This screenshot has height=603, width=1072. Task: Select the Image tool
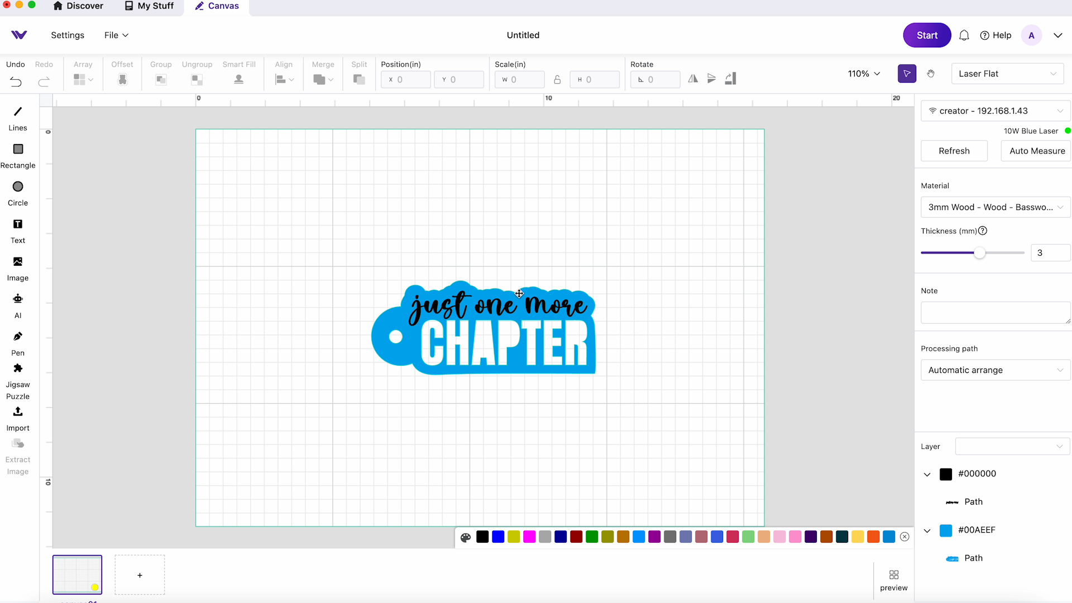point(18,267)
